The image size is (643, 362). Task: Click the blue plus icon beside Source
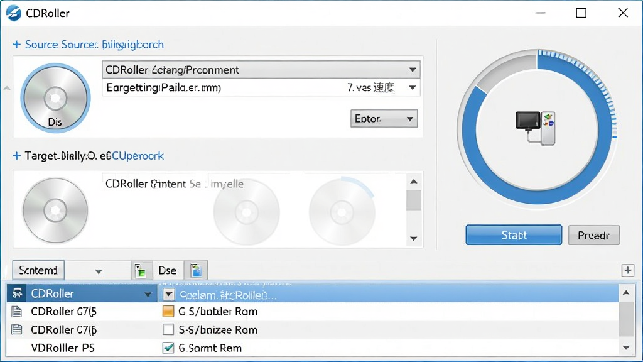point(16,45)
